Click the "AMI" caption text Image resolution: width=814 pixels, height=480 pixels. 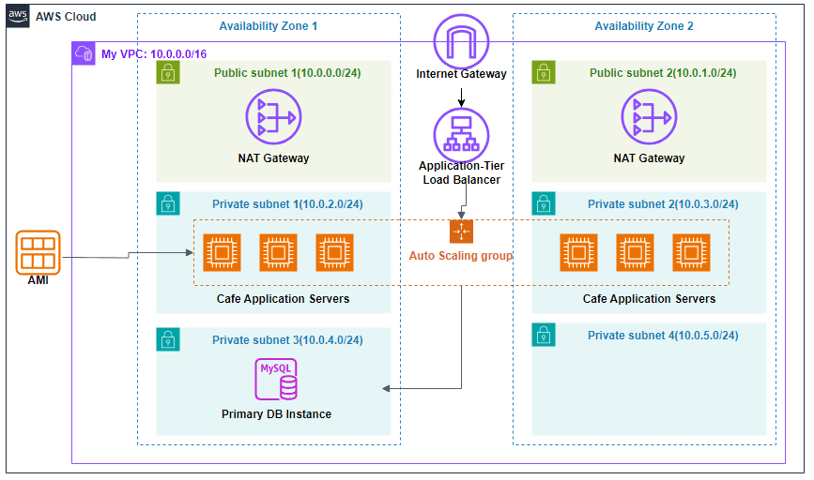38,280
